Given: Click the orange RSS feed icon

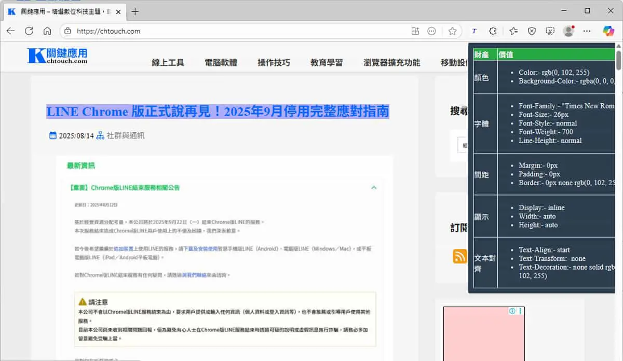Looking at the screenshot, I should [x=460, y=256].
